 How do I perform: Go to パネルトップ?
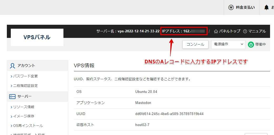tap(230, 31)
